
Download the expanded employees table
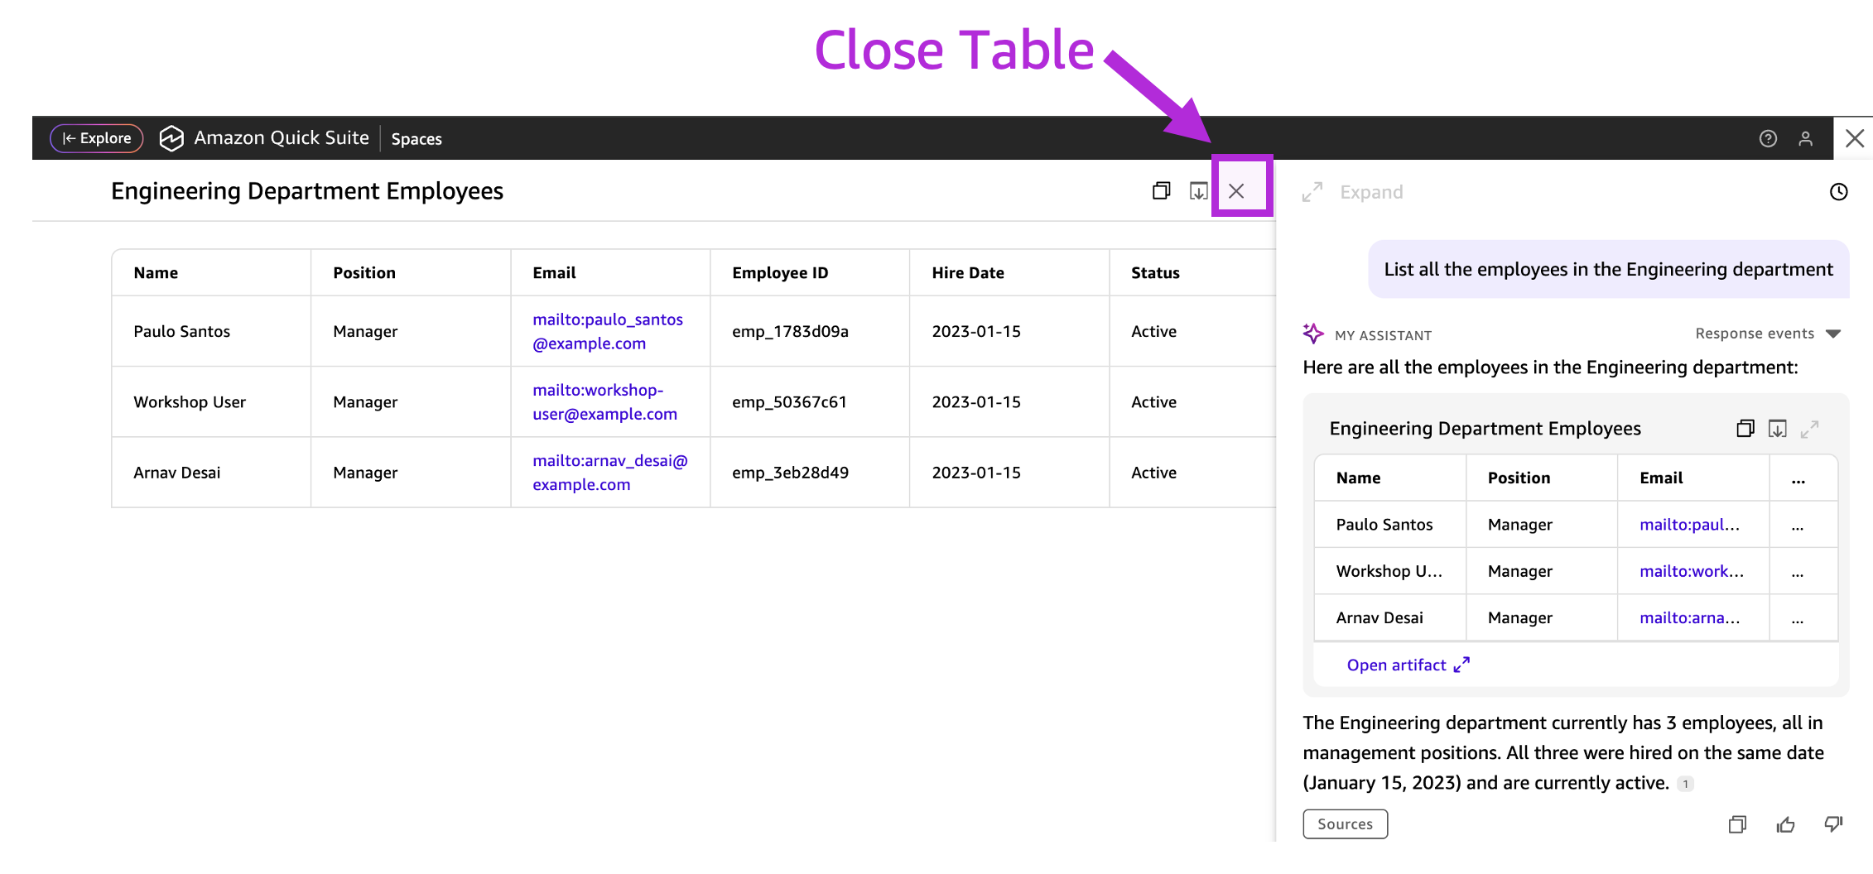(x=1198, y=191)
